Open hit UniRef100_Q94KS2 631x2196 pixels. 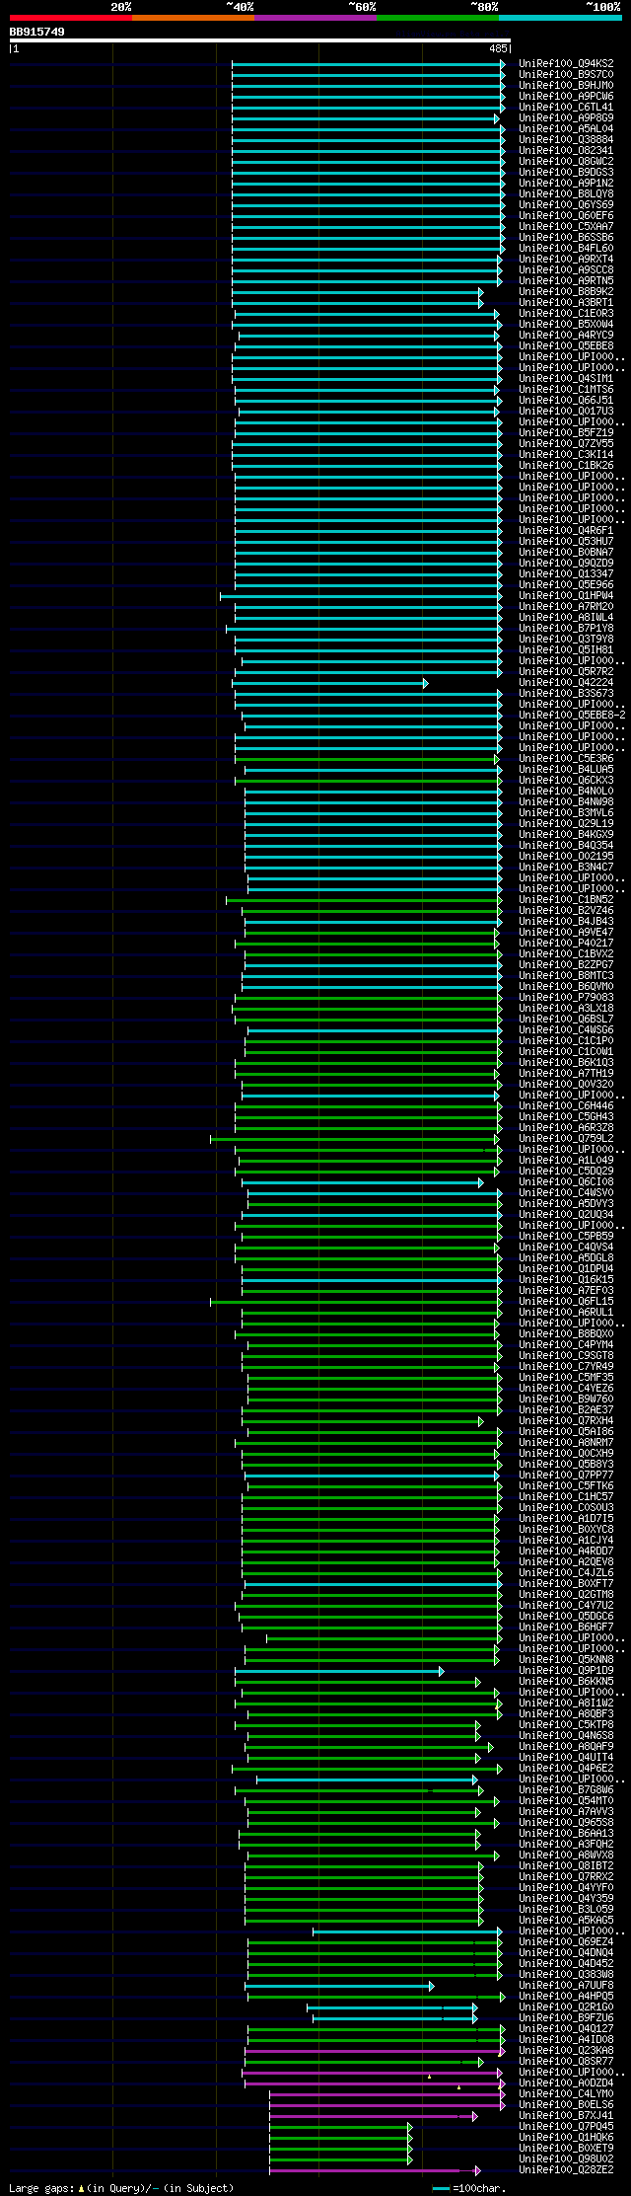[x=566, y=63]
